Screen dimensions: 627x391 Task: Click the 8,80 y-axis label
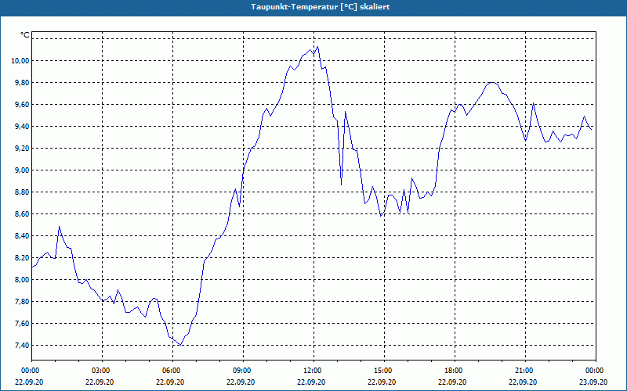tap(22, 192)
